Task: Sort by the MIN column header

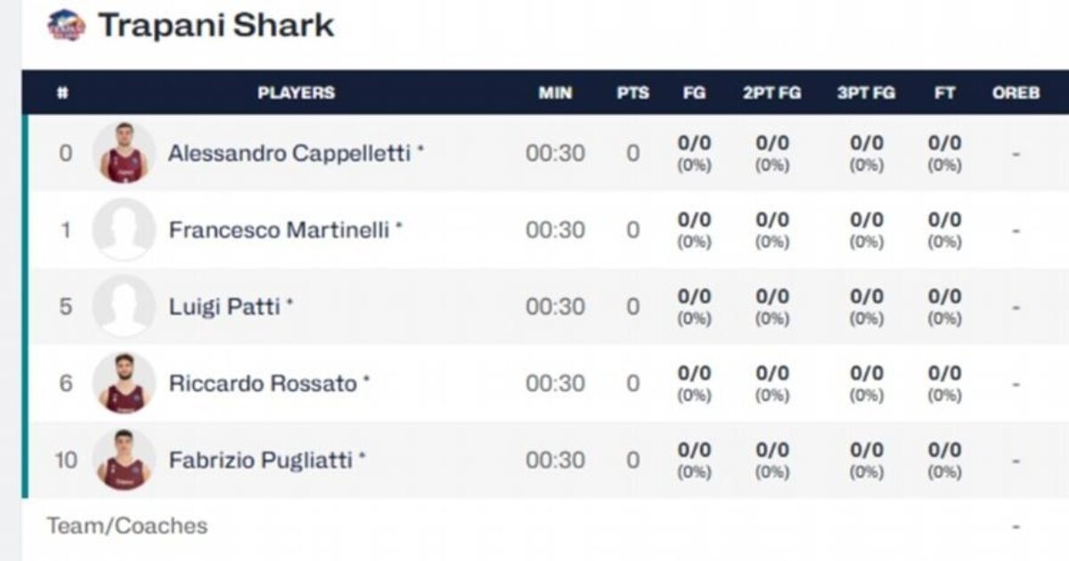Action: coord(555,93)
